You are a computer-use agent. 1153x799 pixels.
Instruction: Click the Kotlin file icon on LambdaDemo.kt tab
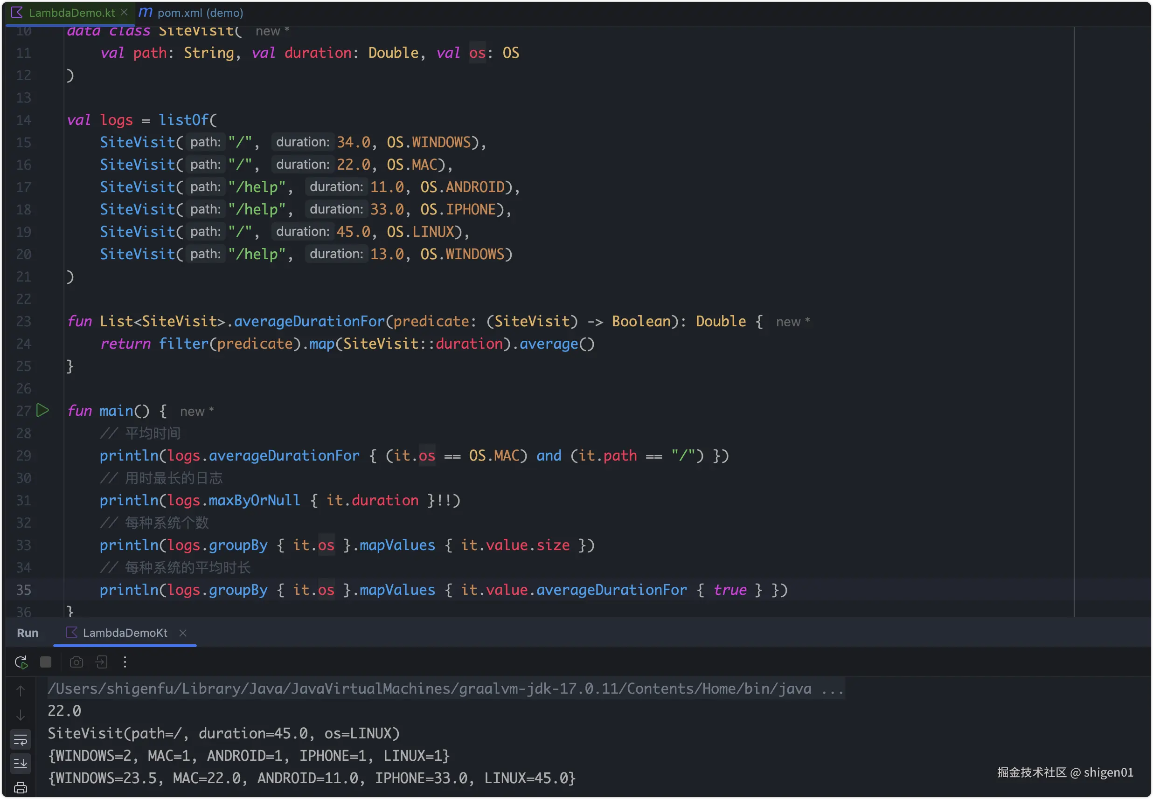(x=16, y=13)
